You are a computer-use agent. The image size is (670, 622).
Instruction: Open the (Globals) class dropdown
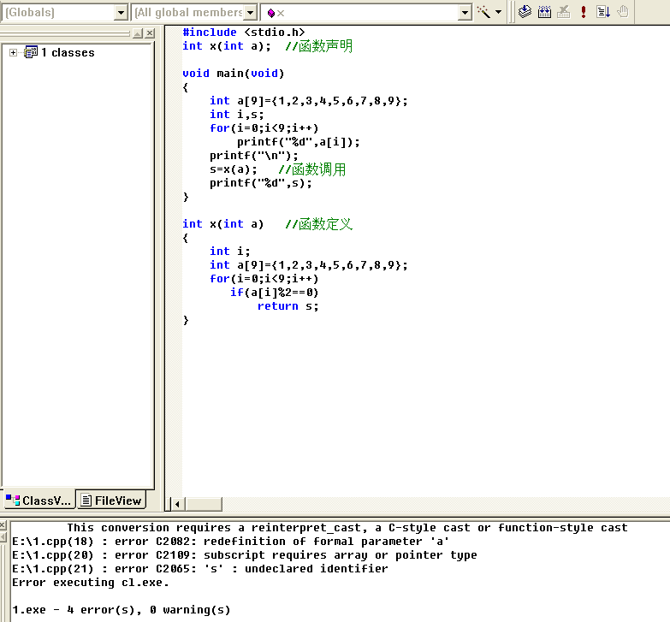[x=121, y=13]
